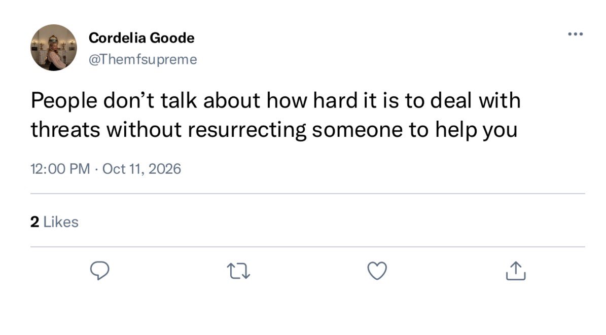This screenshot has height=335, width=606.
Task: Click the number 2 beside Likes
Action: pyautogui.click(x=35, y=222)
